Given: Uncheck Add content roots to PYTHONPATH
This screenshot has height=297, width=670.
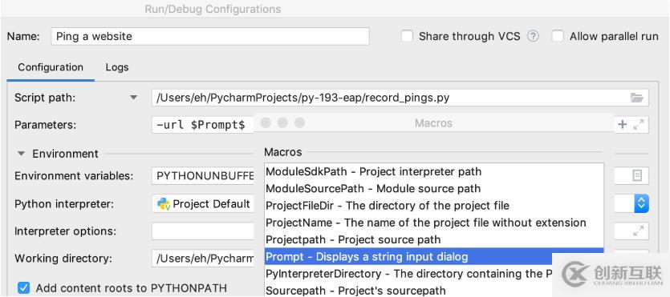Looking at the screenshot, I should (x=23, y=288).
